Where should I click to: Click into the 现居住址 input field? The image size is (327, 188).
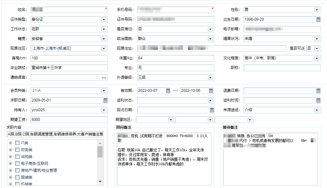tap(212, 48)
